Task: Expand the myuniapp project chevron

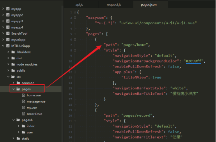Action: click(3, 40)
